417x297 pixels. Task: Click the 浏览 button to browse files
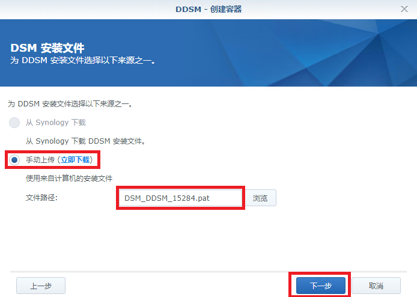[x=260, y=198]
